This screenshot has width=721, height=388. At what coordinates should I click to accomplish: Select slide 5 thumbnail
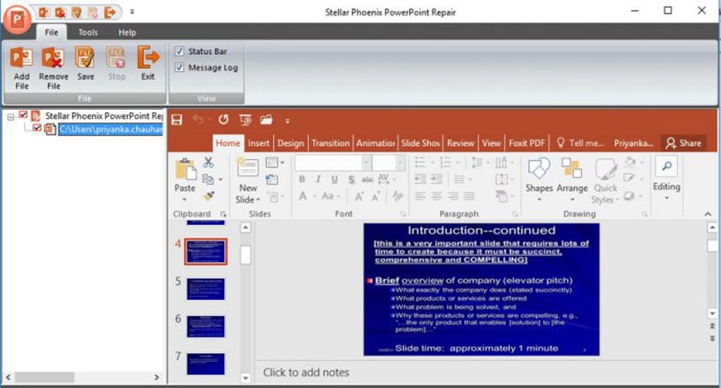[206, 288]
